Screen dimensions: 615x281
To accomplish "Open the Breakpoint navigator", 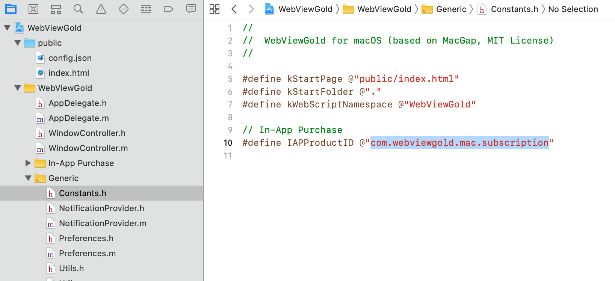I will (x=169, y=9).
